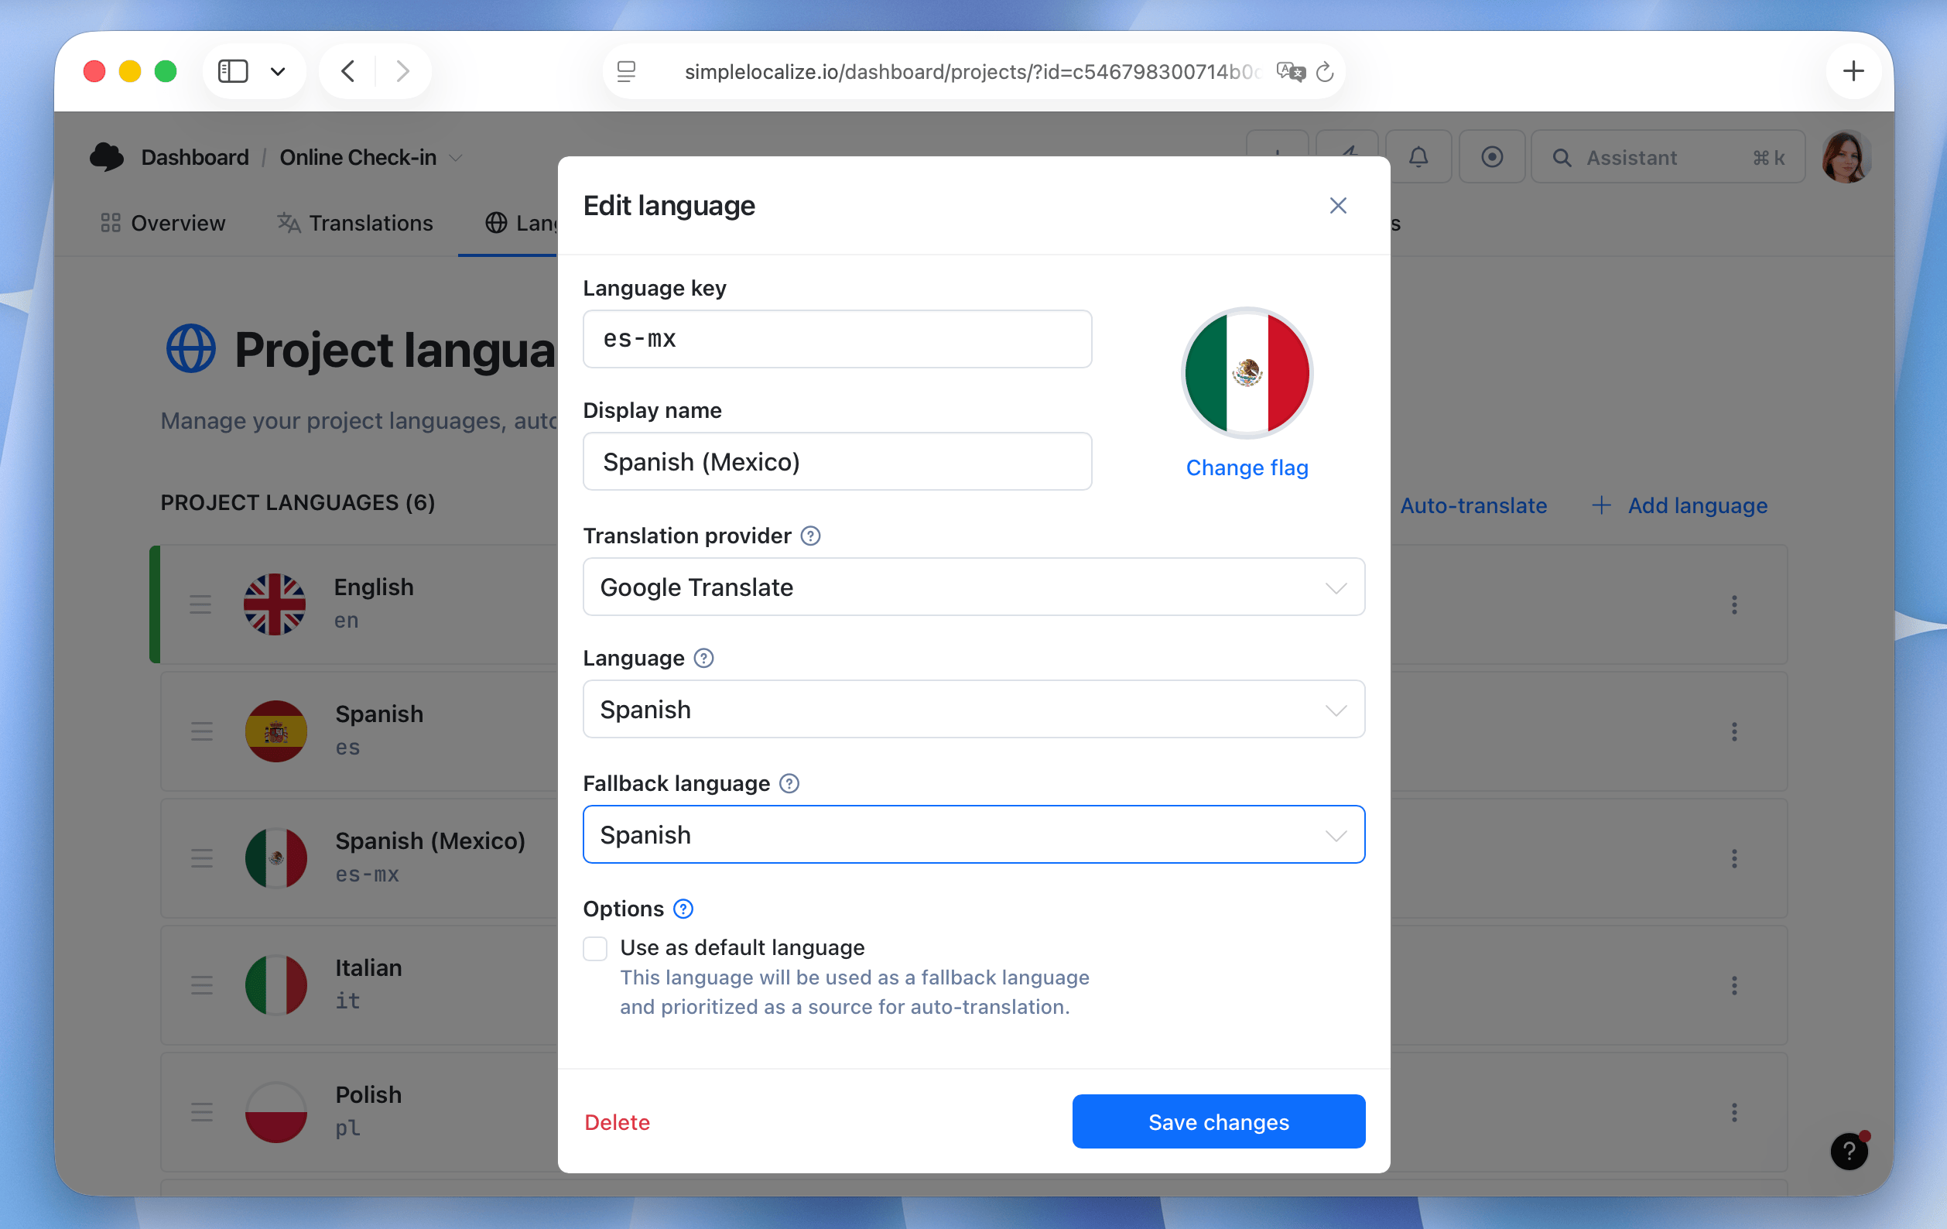Open the Polish row options menu

(1733, 1112)
